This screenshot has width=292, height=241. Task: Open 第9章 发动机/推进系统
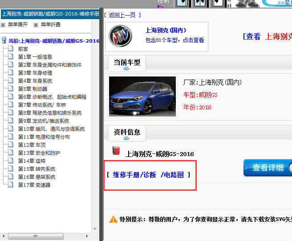tap(44, 121)
